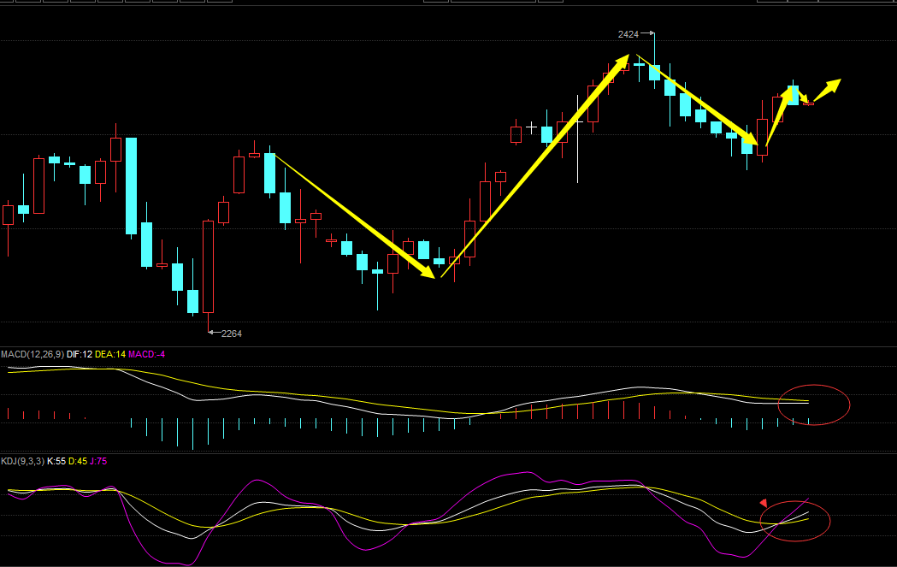Viewport: 897px width, 567px height.
Task: Click the longest cyan MACD histogram bar
Action: [x=192, y=433]
